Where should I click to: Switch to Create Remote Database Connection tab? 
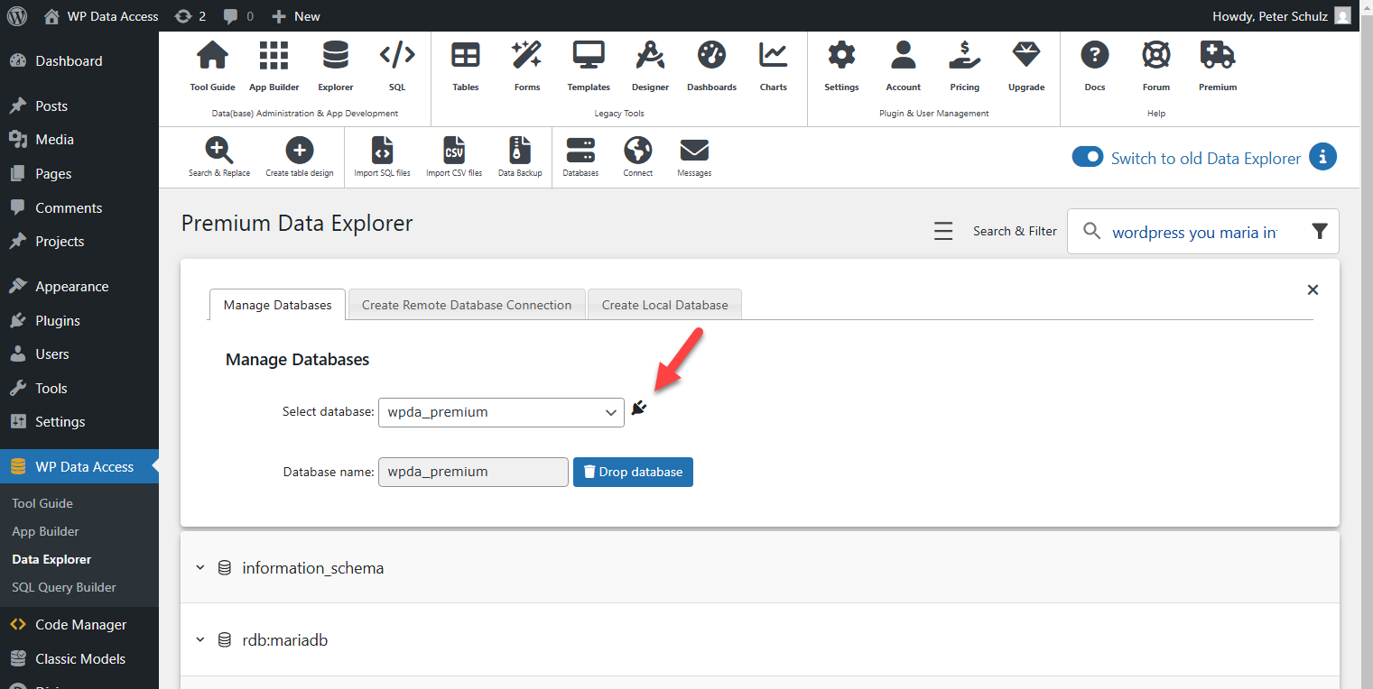pos(467,305)
